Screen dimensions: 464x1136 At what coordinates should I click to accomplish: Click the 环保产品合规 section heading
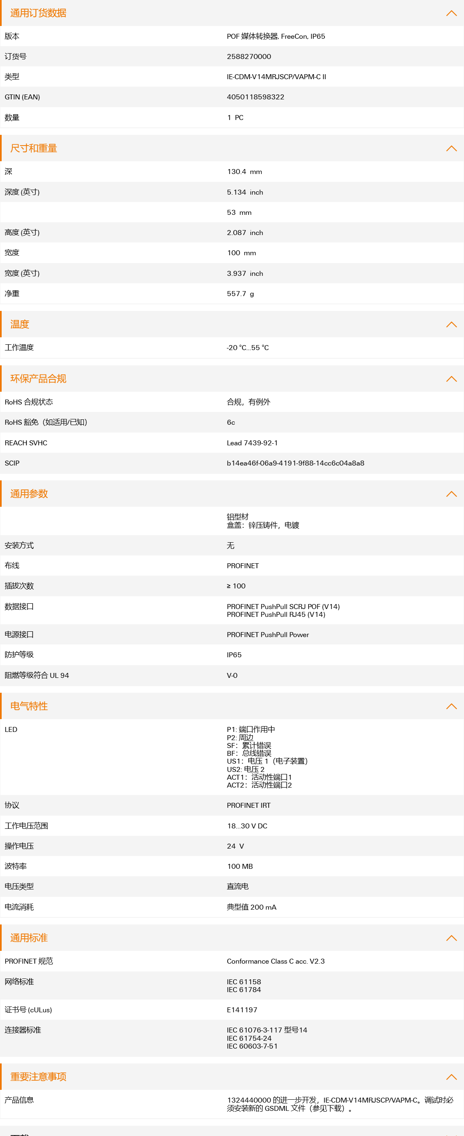(38, 379)
